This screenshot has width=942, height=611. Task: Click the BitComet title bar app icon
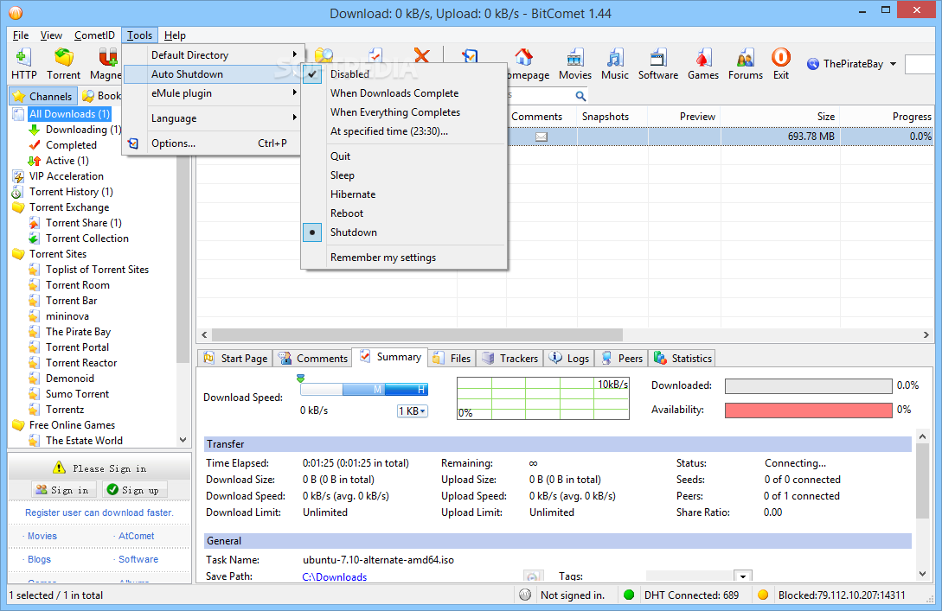click(x=16, y=13)
